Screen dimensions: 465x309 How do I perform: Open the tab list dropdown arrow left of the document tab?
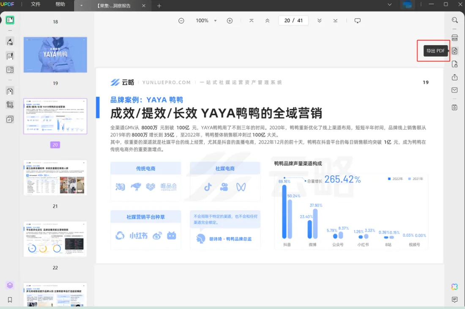pyautogui.click(x=81, y=5)
